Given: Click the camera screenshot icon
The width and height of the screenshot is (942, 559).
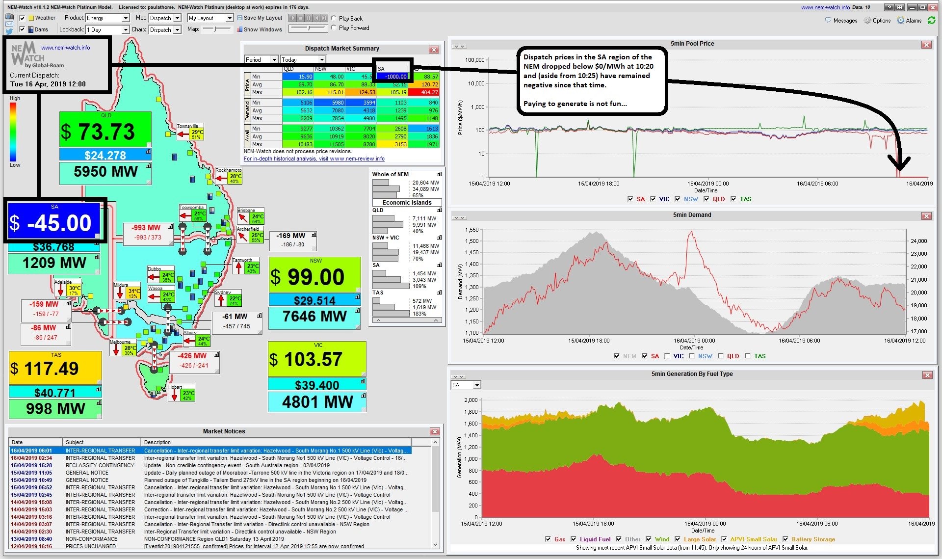Looking at the screenshot, I should pyautogui.click(x=9, y=17).
